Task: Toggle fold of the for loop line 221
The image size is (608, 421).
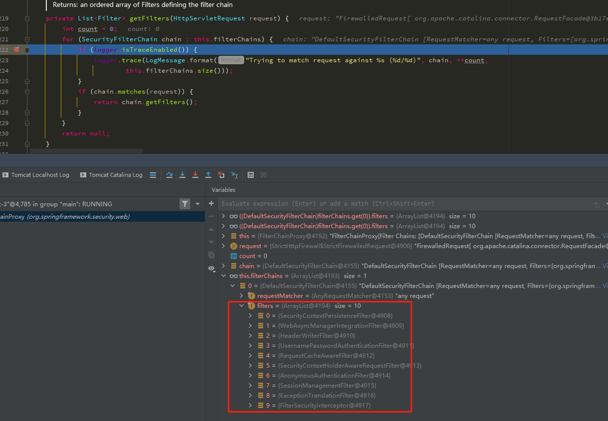Action: 27,39
